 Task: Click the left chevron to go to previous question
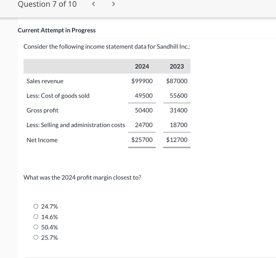tap(93, 4)
